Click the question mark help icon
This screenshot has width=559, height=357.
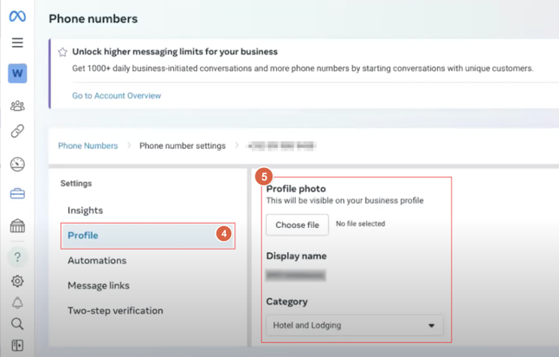pyautogui.click(x=17, y=256)
